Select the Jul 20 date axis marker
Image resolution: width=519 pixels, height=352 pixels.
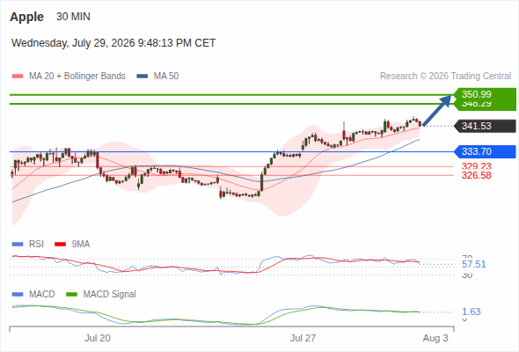pos(98,338)
